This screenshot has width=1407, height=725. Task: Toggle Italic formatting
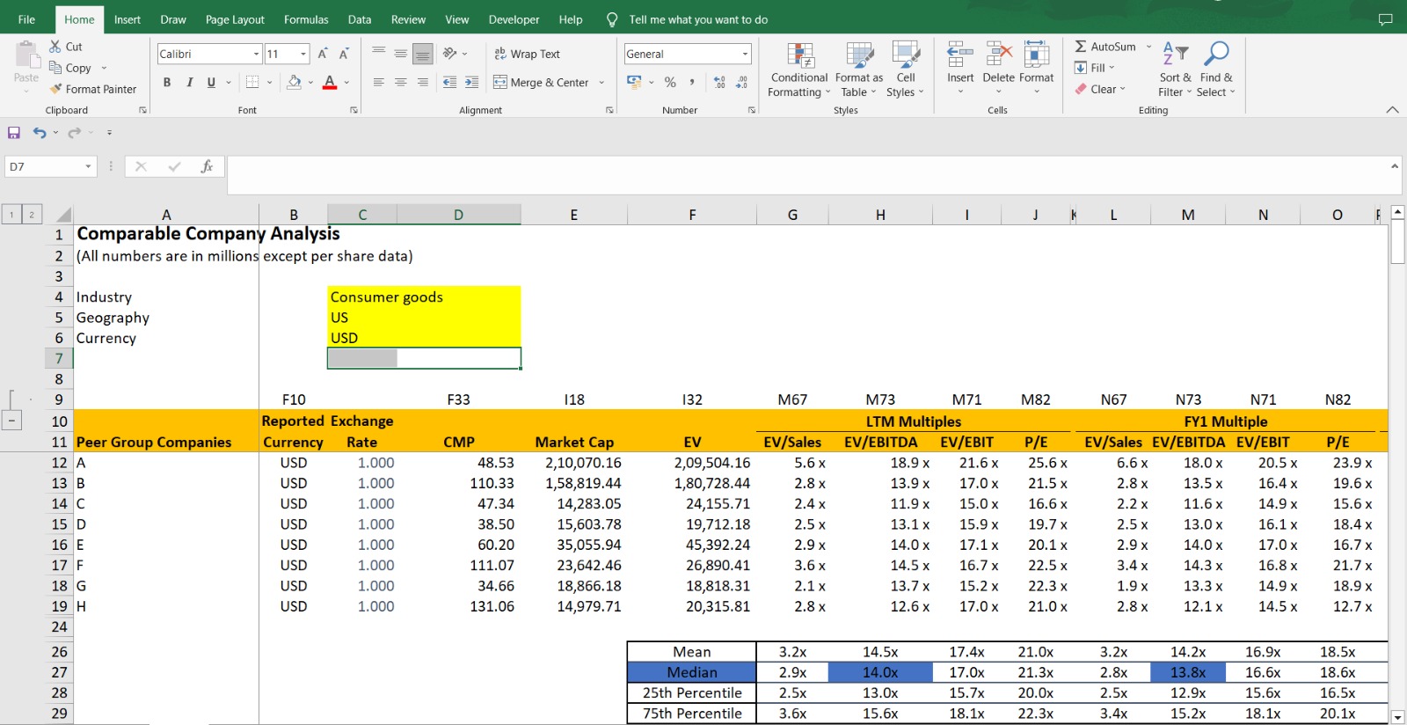[x=189, y=82]
